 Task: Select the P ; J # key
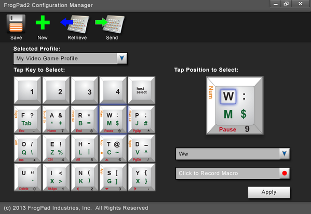pos(141,119)
